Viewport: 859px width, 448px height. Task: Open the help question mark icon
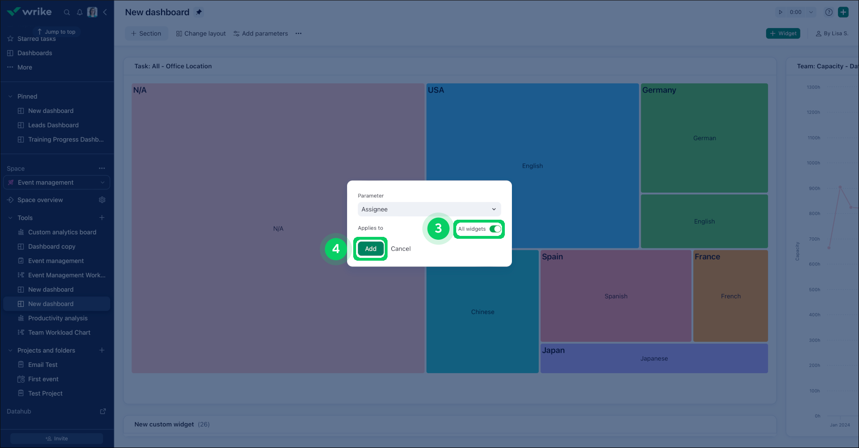pos(828,12)
